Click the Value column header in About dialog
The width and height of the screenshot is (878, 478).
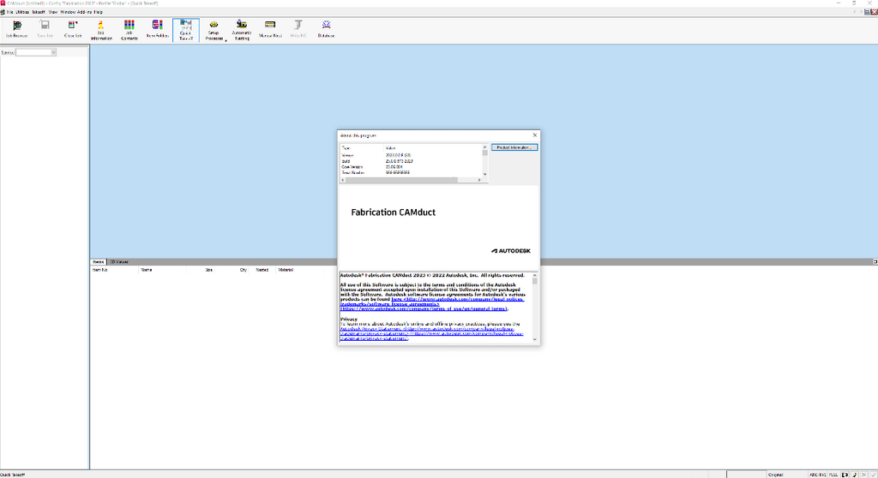point(432,148)
